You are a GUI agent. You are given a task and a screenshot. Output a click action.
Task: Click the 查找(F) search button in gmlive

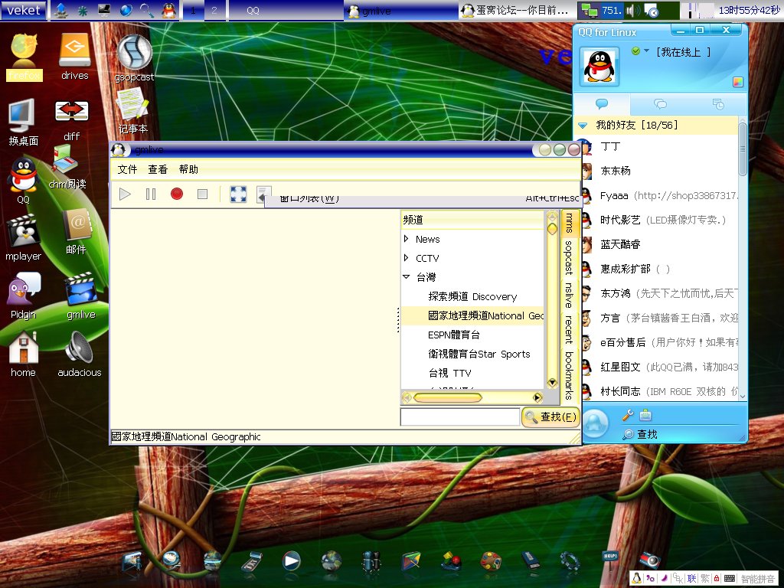click(x=550, y=416)
